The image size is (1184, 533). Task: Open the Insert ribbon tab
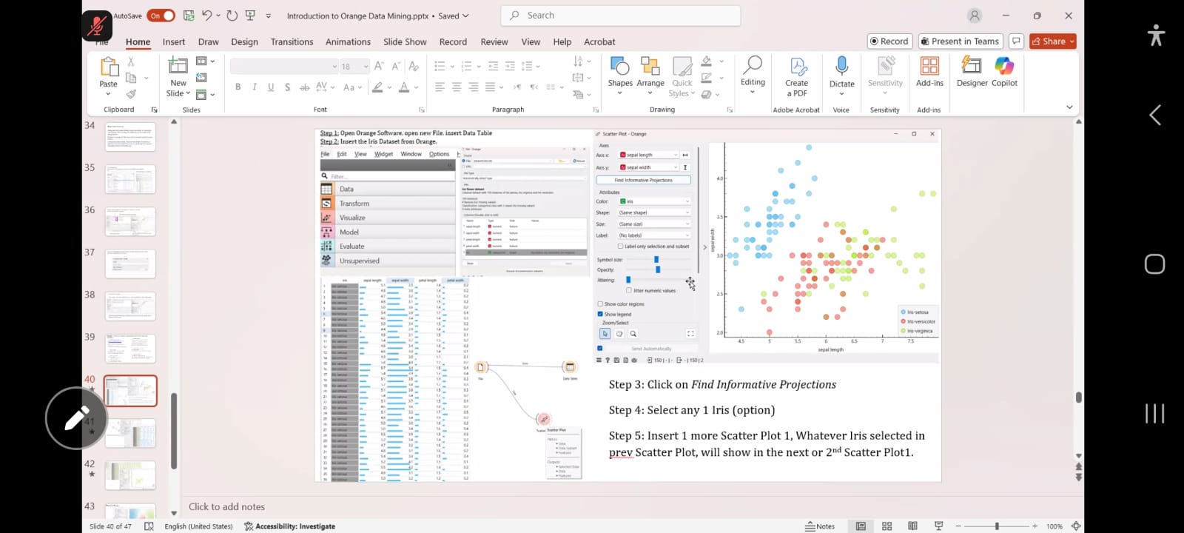coord(174,42)
